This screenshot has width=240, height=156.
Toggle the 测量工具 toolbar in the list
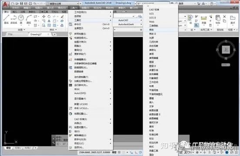pyautogui.click(x=160, y=150)
